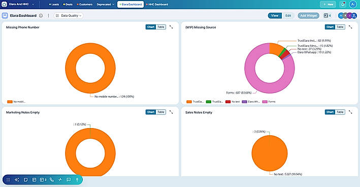The width and height of the screenshot is (360, 187).
Task: Click the home logo icon
Action: tap(4, 4)
